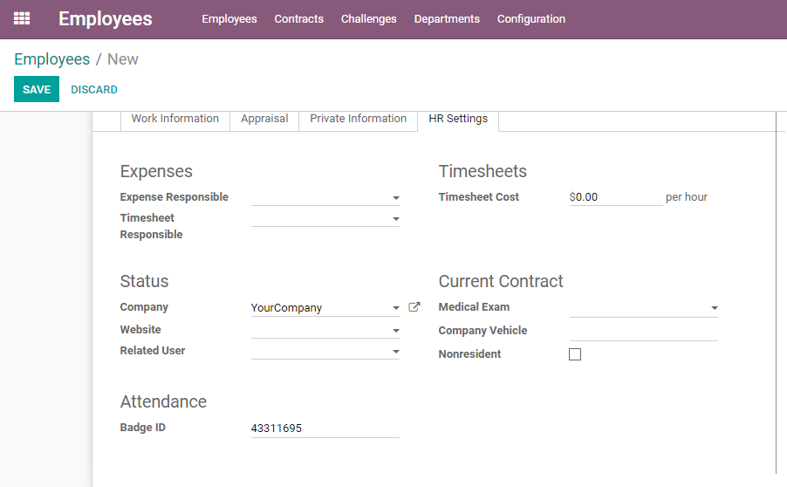The height and width of the screenshot is (487, 787).
Task: Select the HR Settings tab
Action: pos(458,119)
